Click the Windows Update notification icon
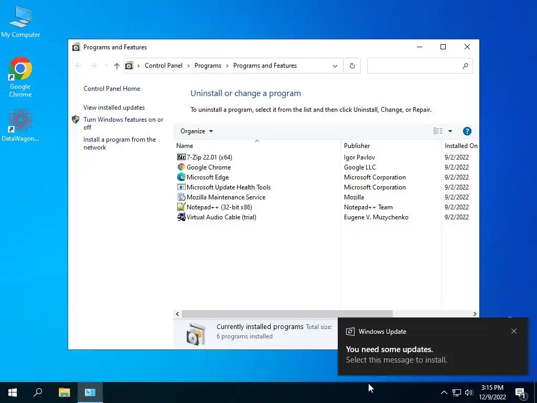Viewport: 537px width, 403px height. [x=350, y=332]
